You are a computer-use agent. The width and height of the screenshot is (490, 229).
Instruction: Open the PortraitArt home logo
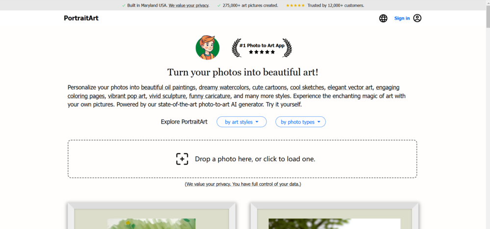[81, 19]
